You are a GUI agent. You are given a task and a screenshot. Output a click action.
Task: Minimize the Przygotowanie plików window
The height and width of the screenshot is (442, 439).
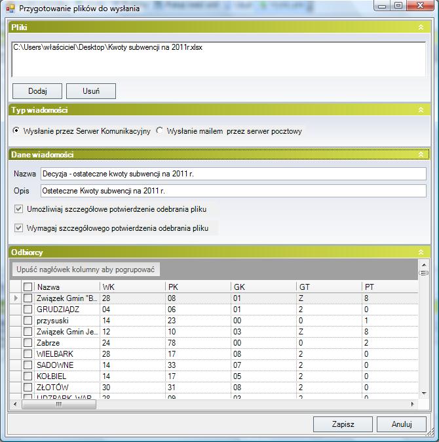pyautogui.click(x=382, y=5)
